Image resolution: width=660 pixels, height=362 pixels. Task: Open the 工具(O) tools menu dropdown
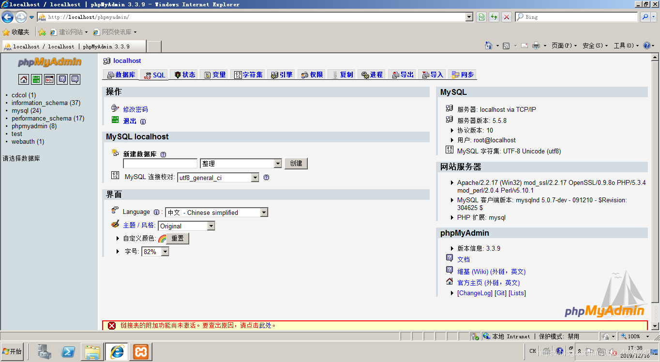[626, 45]
